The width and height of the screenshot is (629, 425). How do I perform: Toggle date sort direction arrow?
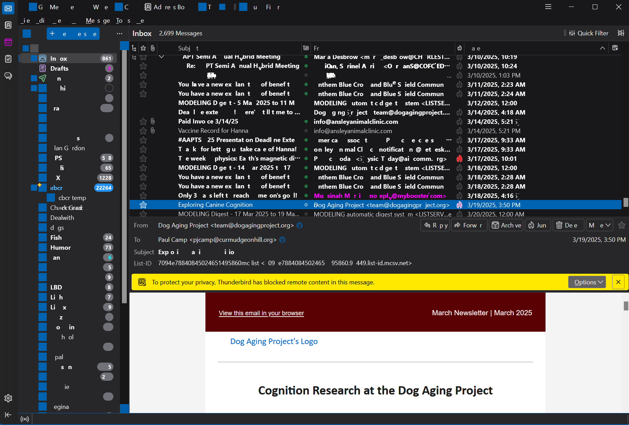click(x=603, y=48)
